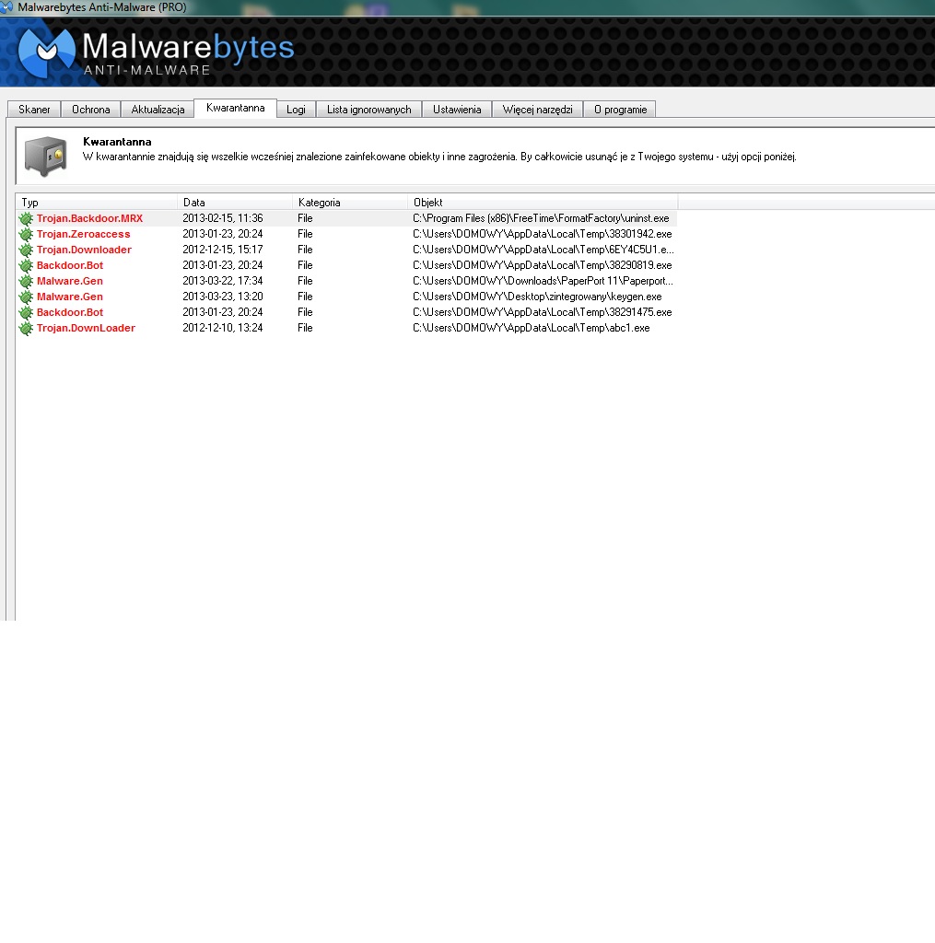
Task: Select Backdoor.Bot for 38291475.exe
Action: [70, 312]
